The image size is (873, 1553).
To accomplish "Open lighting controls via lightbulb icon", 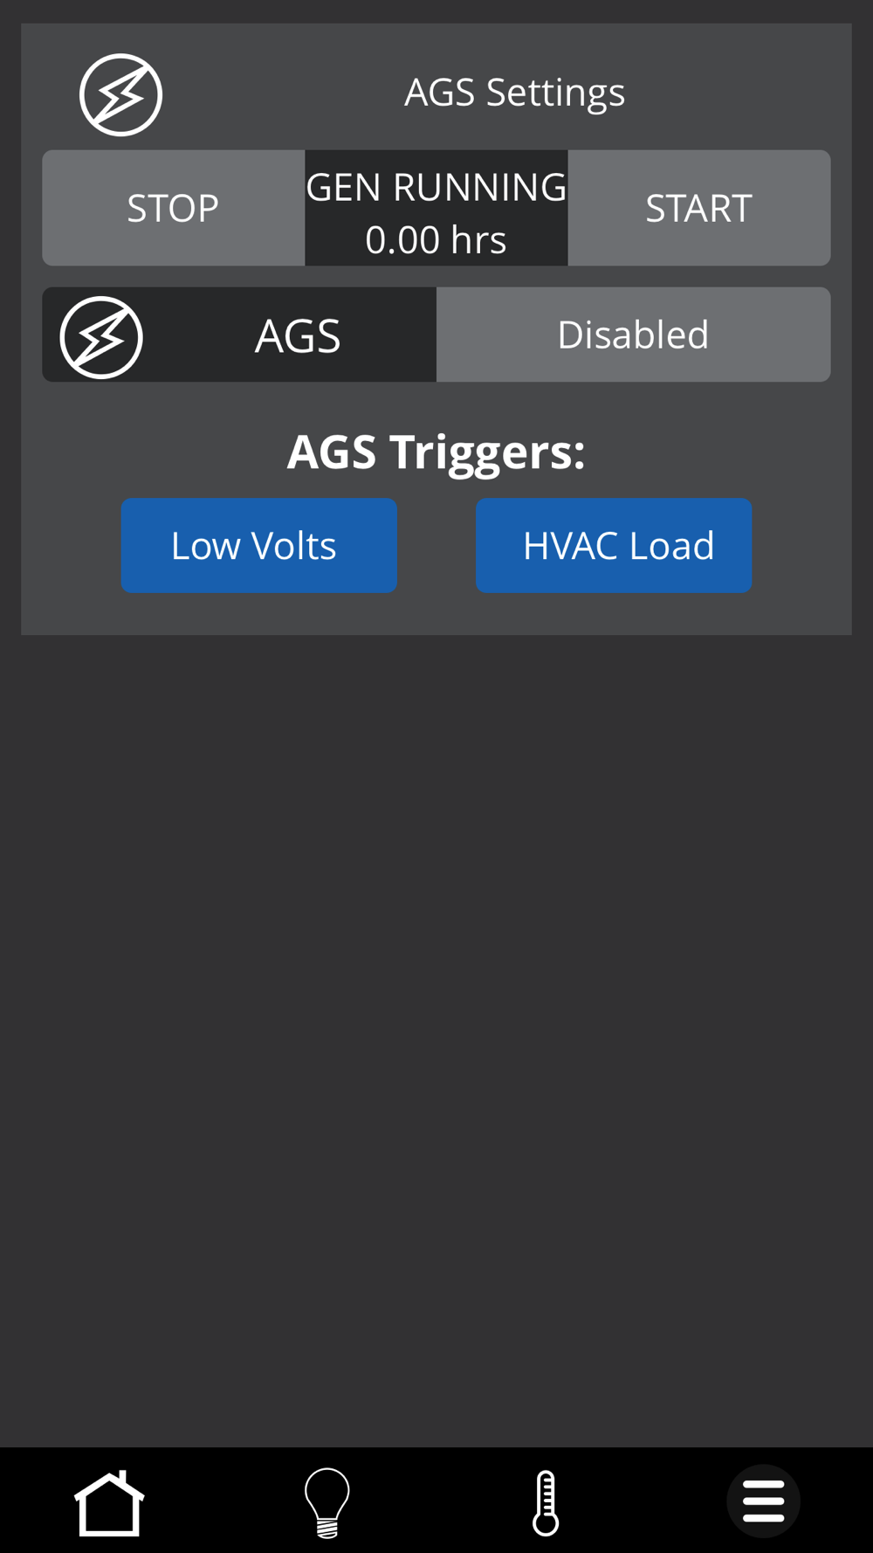I will coord(327,1502).
